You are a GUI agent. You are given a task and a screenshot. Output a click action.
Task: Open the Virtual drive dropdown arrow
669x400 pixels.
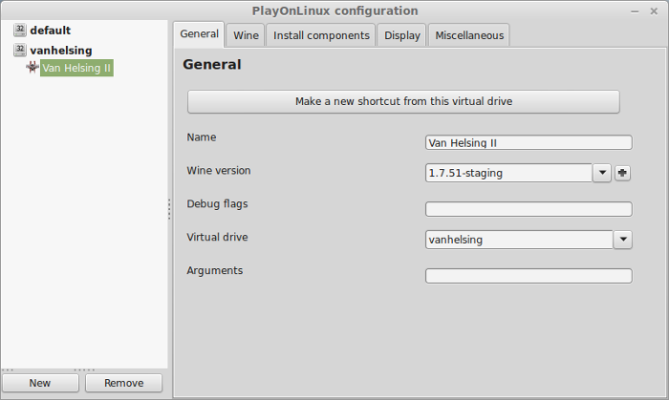coord(623,240)
